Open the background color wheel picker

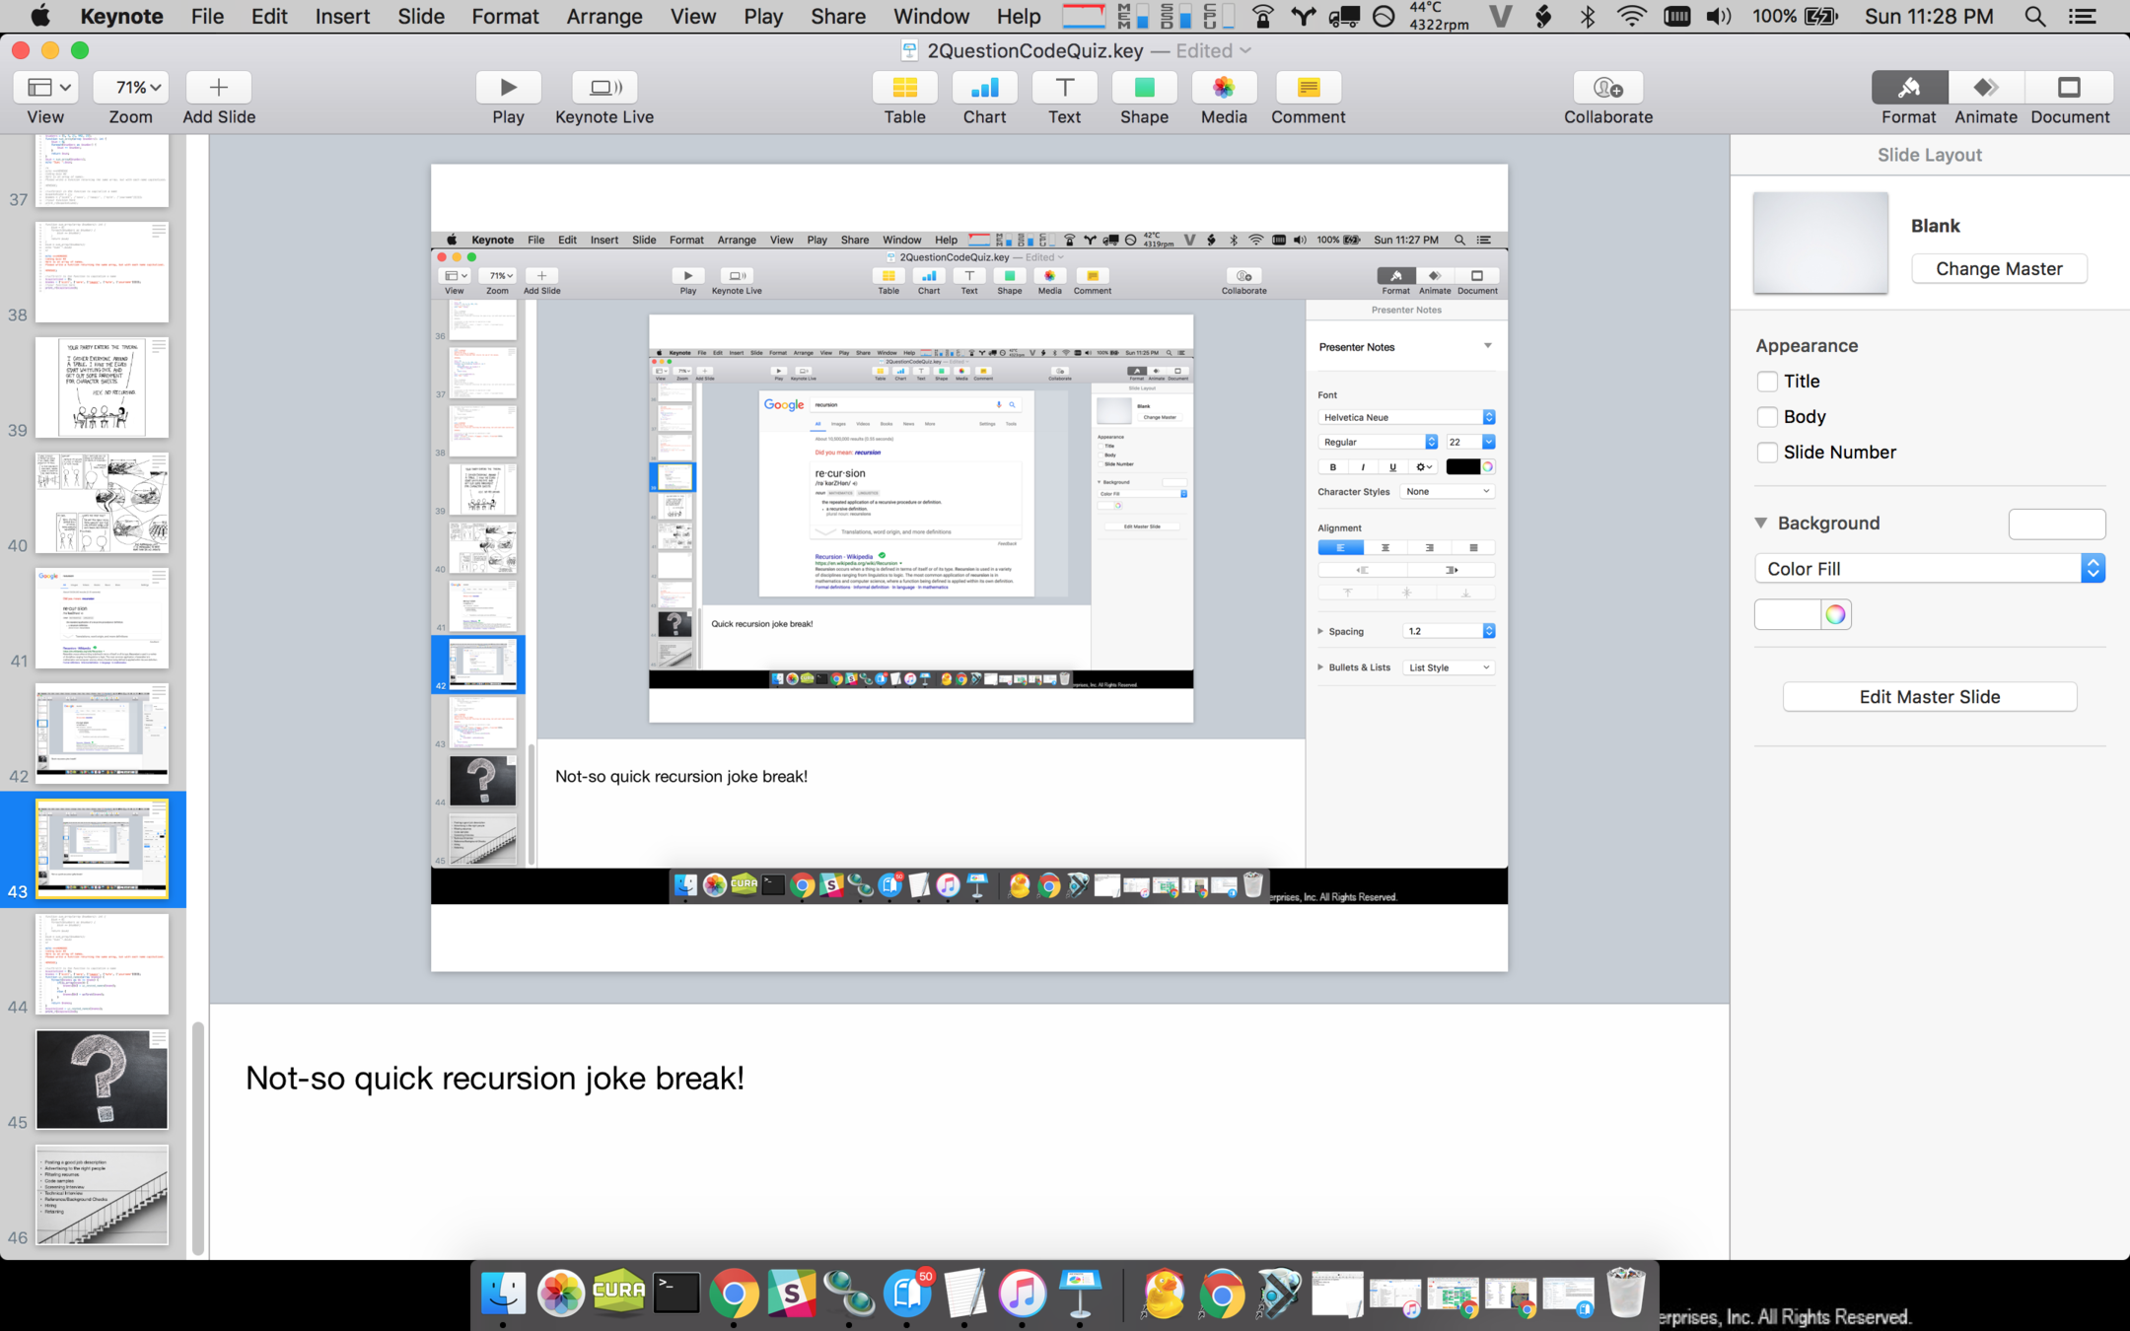1835,615
